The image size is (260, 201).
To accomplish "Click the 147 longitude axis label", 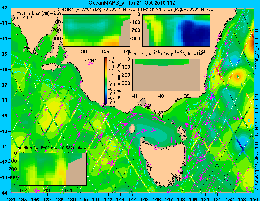I will pos(169,199).
